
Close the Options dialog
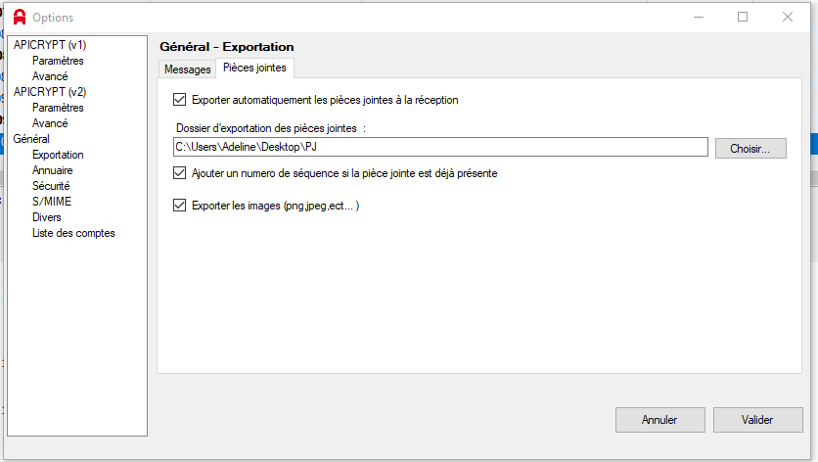[788, 17]
